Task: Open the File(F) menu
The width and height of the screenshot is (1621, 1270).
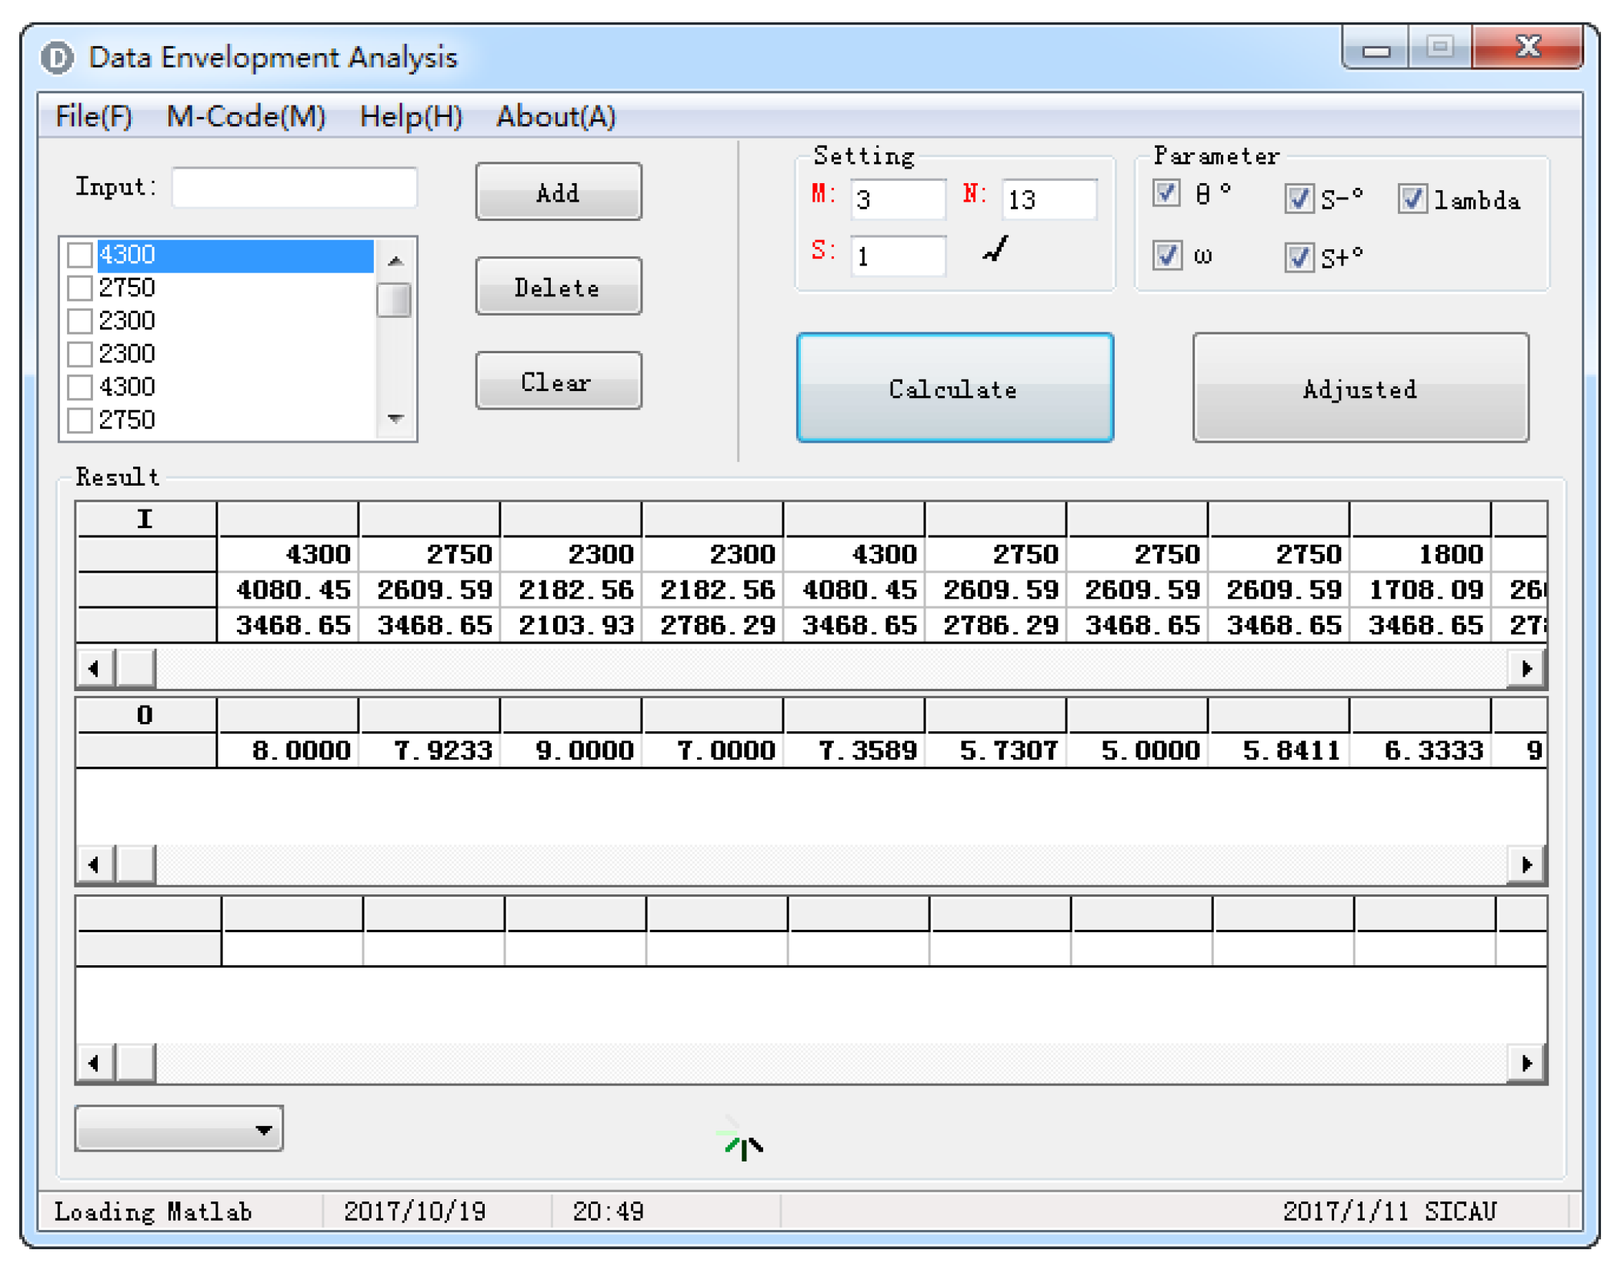Action: (94, 117)
